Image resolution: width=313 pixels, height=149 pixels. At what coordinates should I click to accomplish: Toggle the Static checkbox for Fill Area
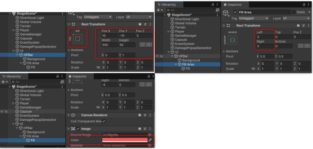pyautogui.click(x=294, y=12)
